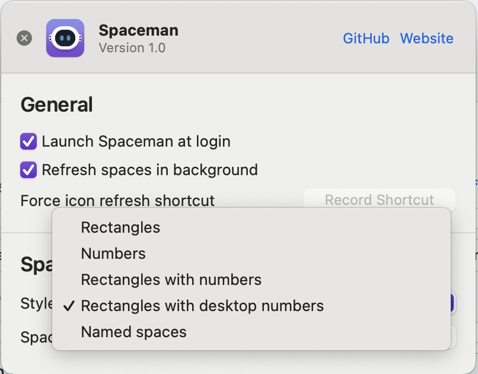Click the Version 1.0 label
Image resolution: width=478 pixels, height=374 pixels.
pos(132,48)
